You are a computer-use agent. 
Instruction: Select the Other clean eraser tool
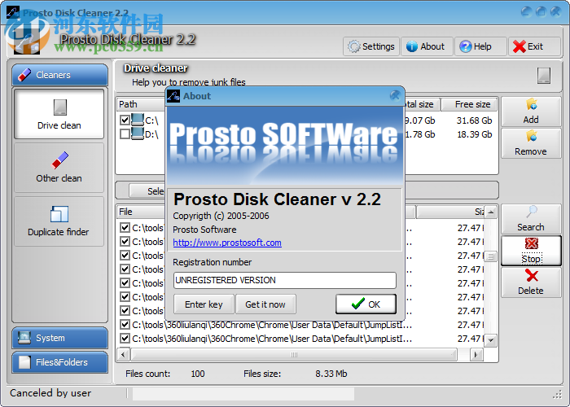(59, 168)
